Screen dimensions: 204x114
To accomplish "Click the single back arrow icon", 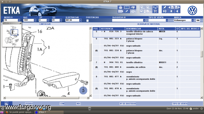I will pos(177,11).
